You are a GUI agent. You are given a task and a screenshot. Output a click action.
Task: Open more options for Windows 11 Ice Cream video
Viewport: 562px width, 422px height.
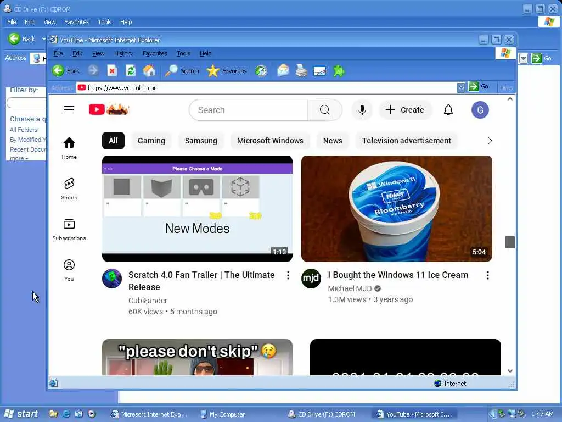[488, 275]
